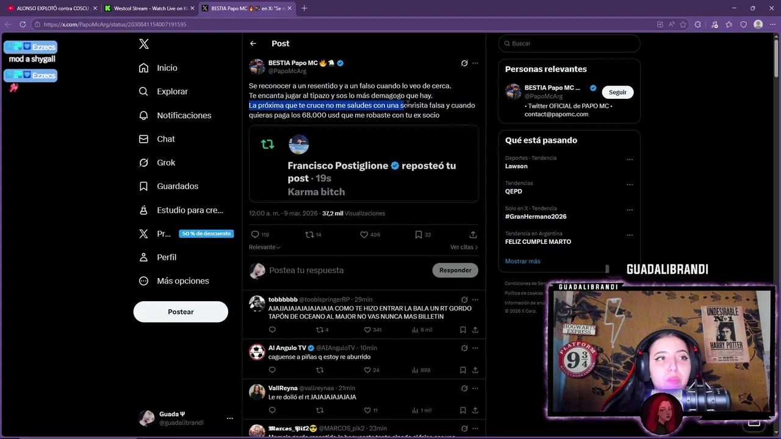The height and width of the screenshot is (439, 781).
Task: Open QEPD trending topic
Action: click(x=514, y=191)
